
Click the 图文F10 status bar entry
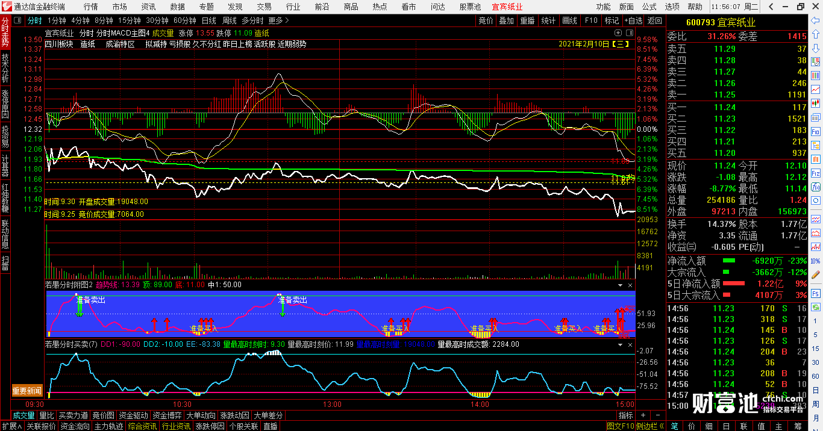pyautogui.click(x=620, y=426)
